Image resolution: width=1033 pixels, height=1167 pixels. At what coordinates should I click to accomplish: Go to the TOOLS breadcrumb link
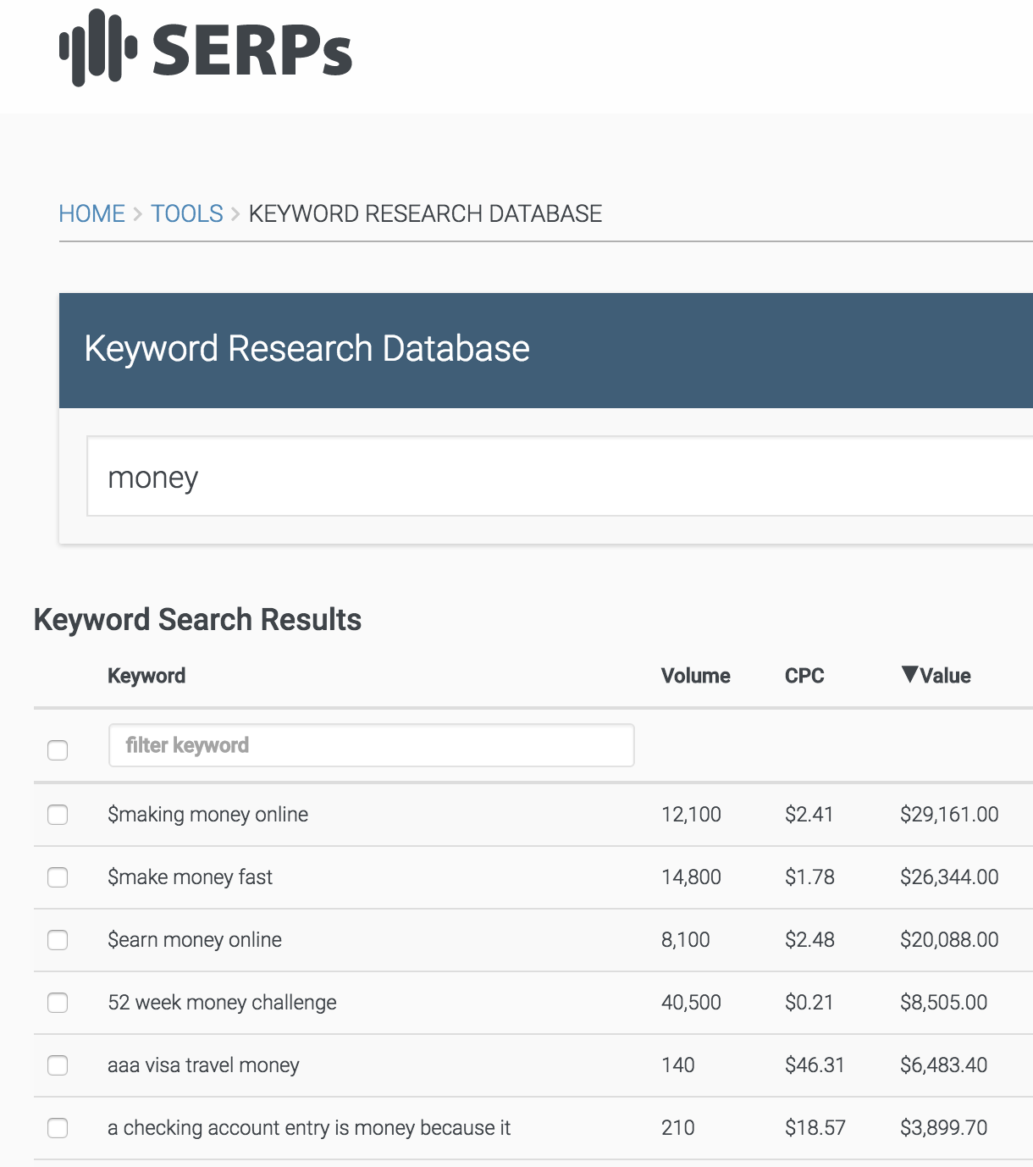[187, 213]
